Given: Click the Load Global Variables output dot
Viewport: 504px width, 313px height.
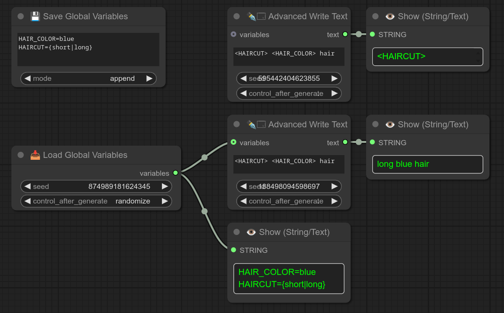Looking at the screenshot, I should (176, 173).
